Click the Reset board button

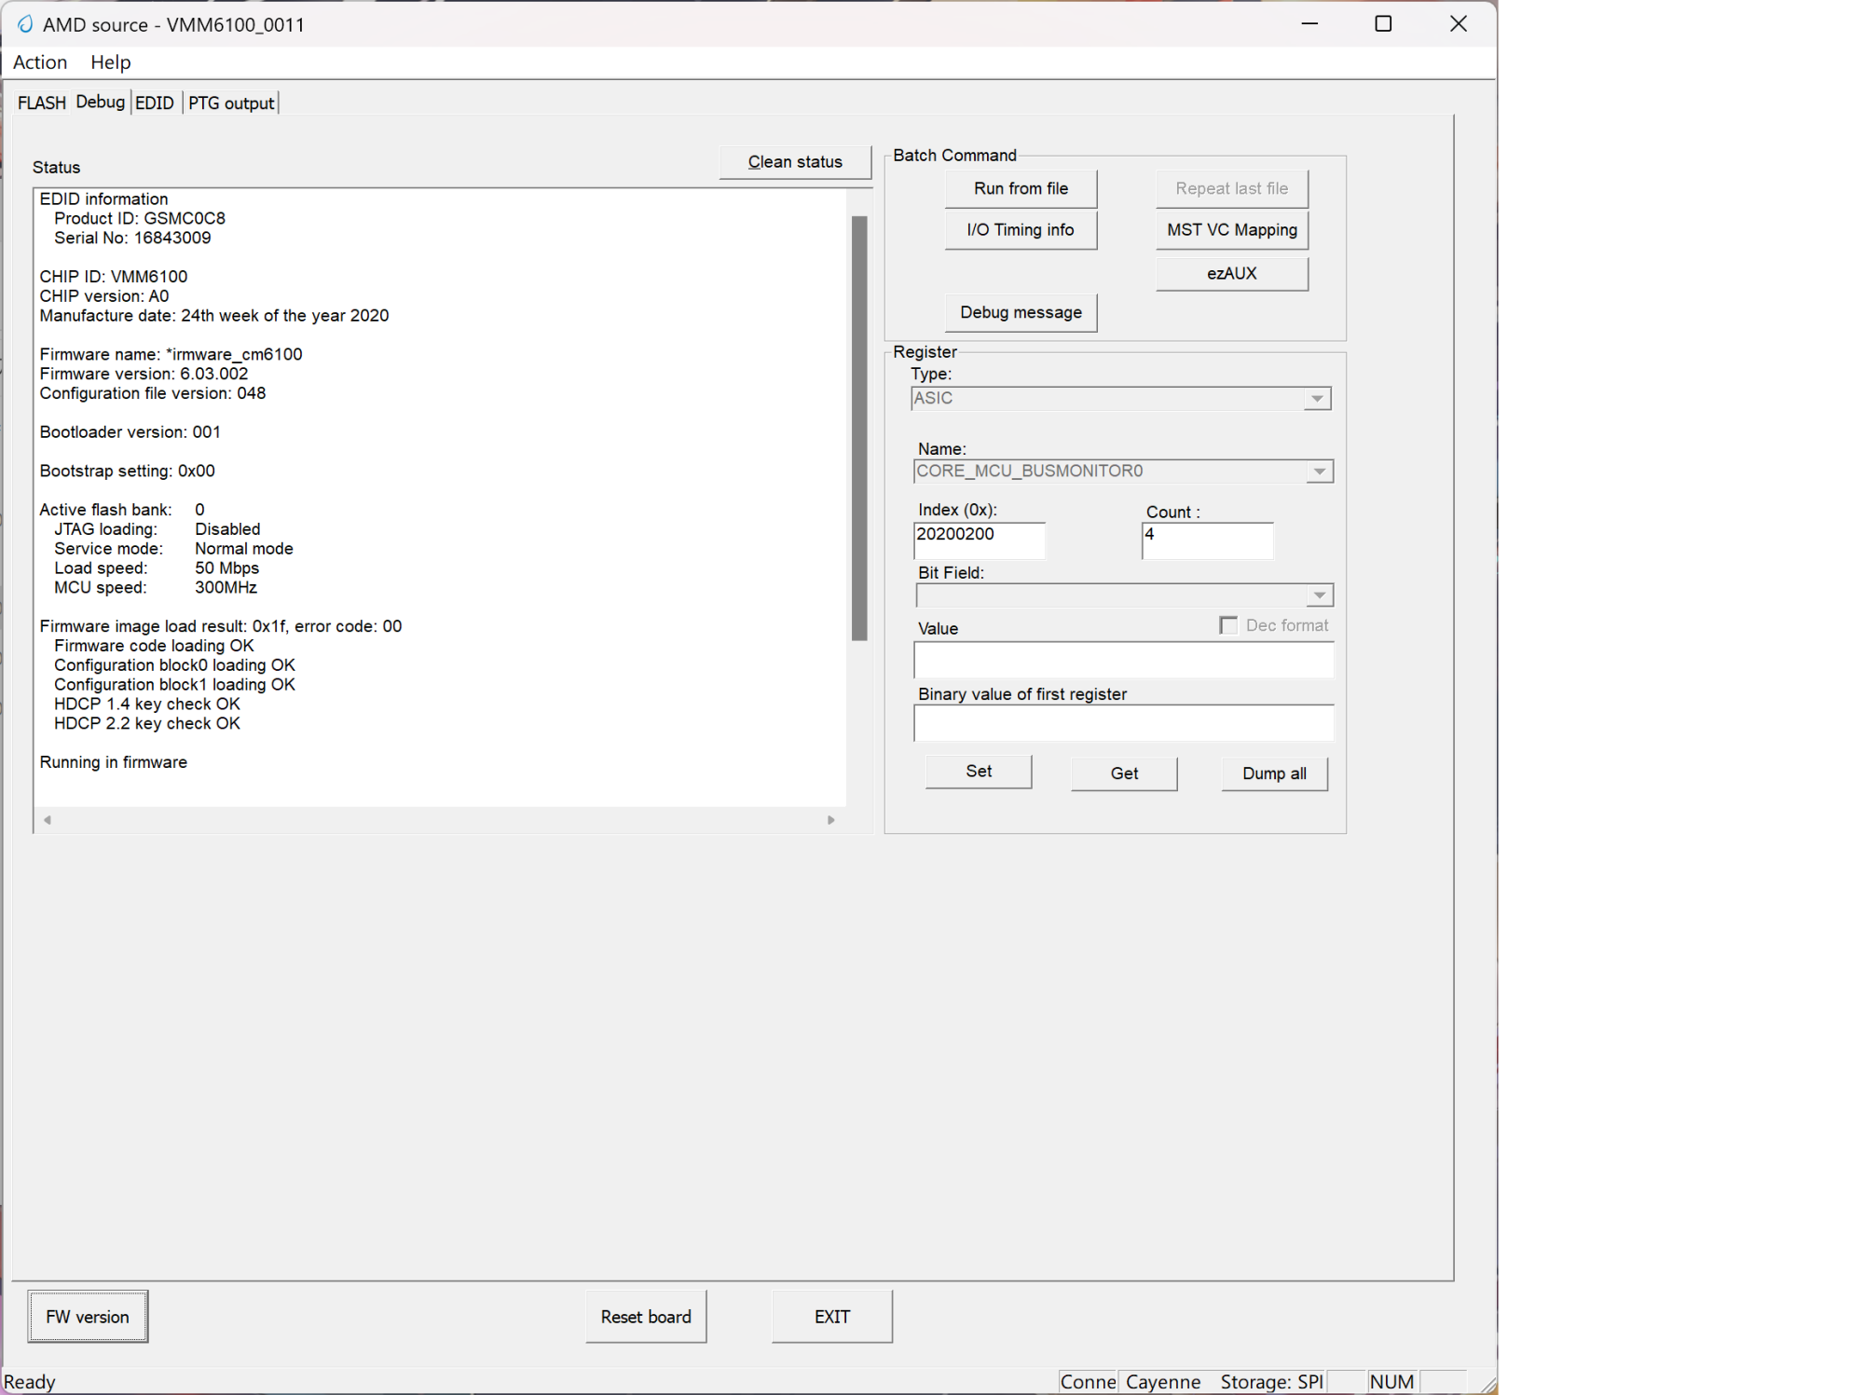pyautogui.click(x=645, y=1317)
